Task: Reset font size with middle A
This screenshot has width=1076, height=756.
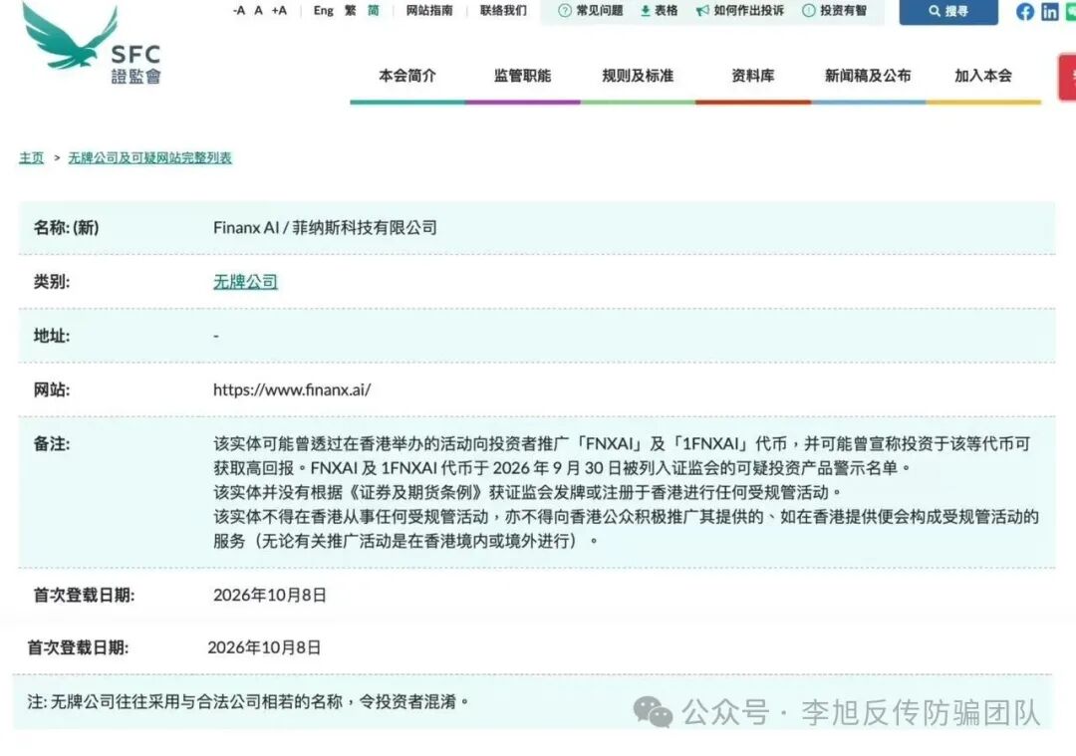Action: [x=259, y=10]
